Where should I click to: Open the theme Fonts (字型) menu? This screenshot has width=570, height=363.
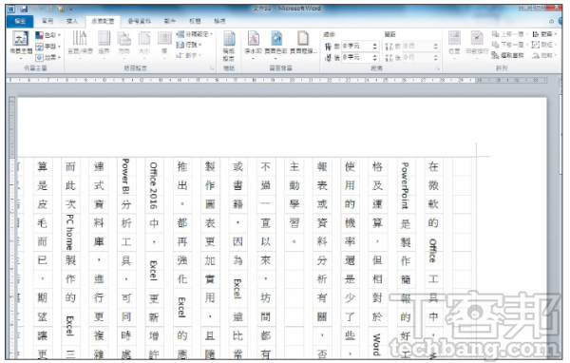pos(48,47)
